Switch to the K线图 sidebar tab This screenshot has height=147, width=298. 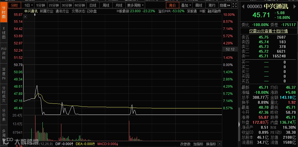(x=4, y=33)
